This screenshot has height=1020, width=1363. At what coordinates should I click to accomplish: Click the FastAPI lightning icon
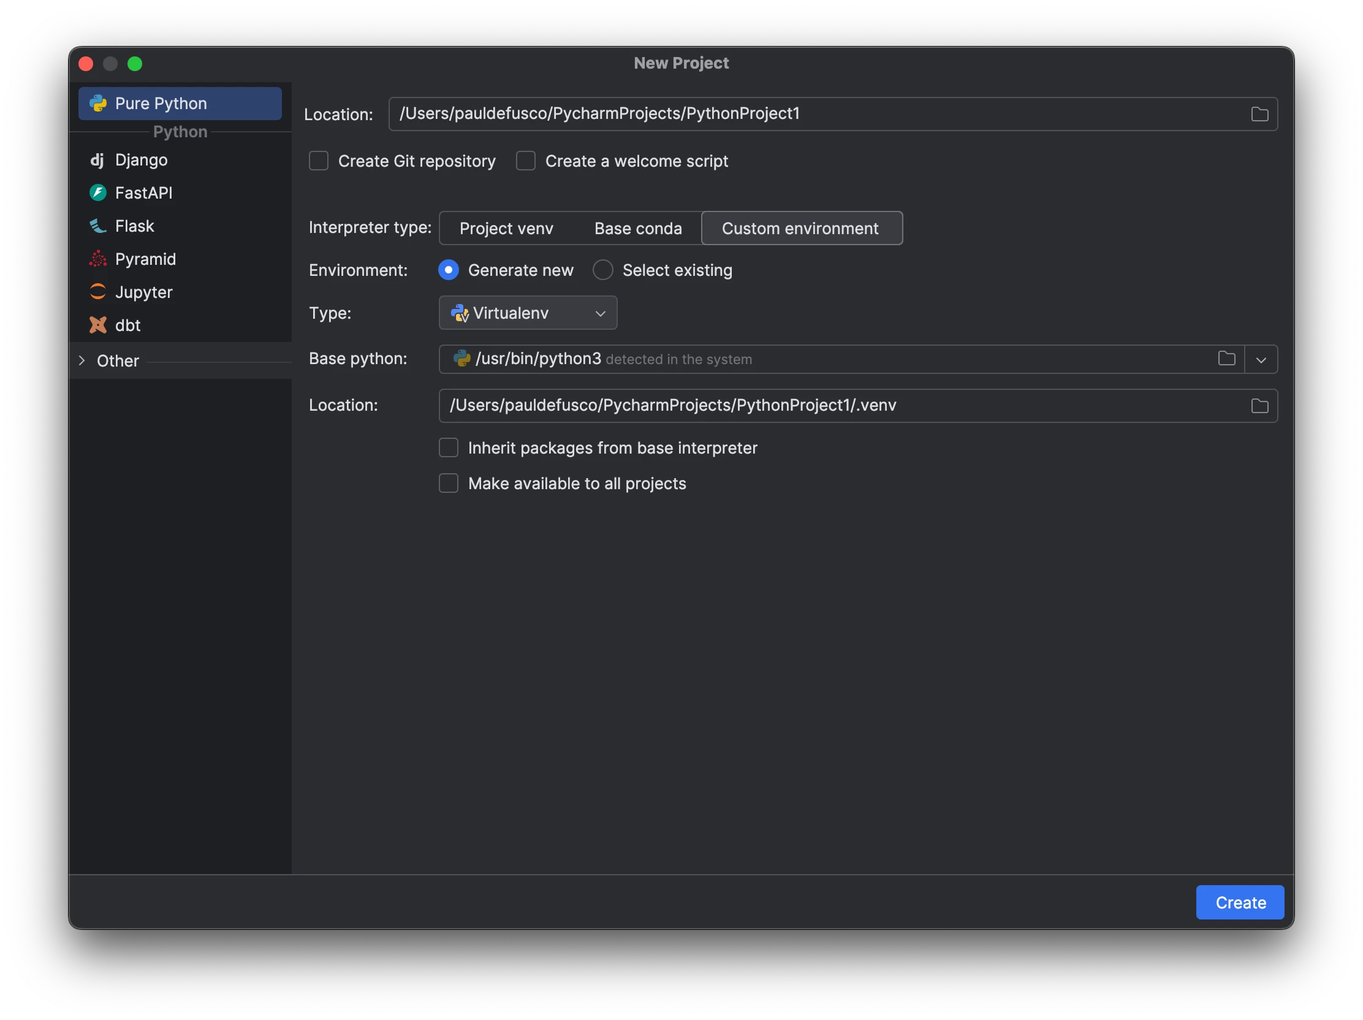[98, 193]
